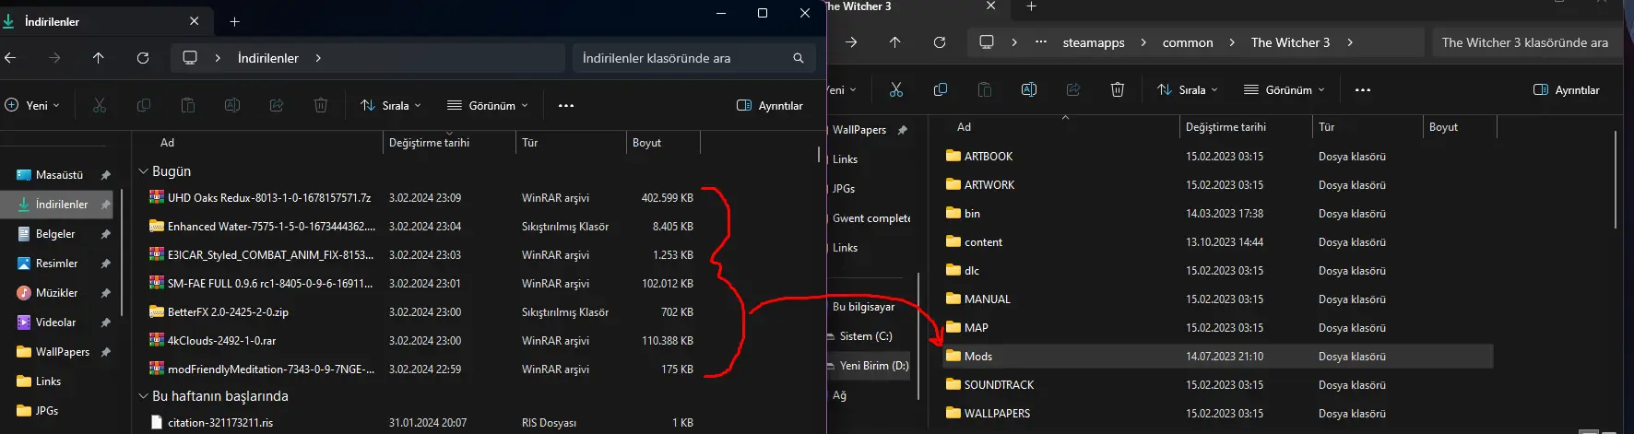
Task: Open the three-dots more menu in The Witcher 3 window
Action: pyautogui.click(x=1363, y=89)
